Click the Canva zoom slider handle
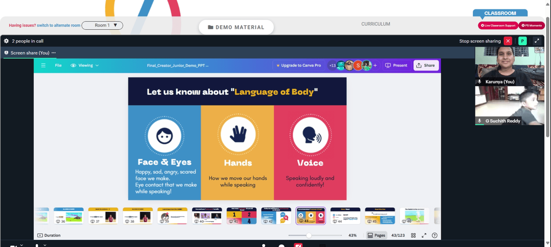The image size is (551, 247). (x=309, y=235)
